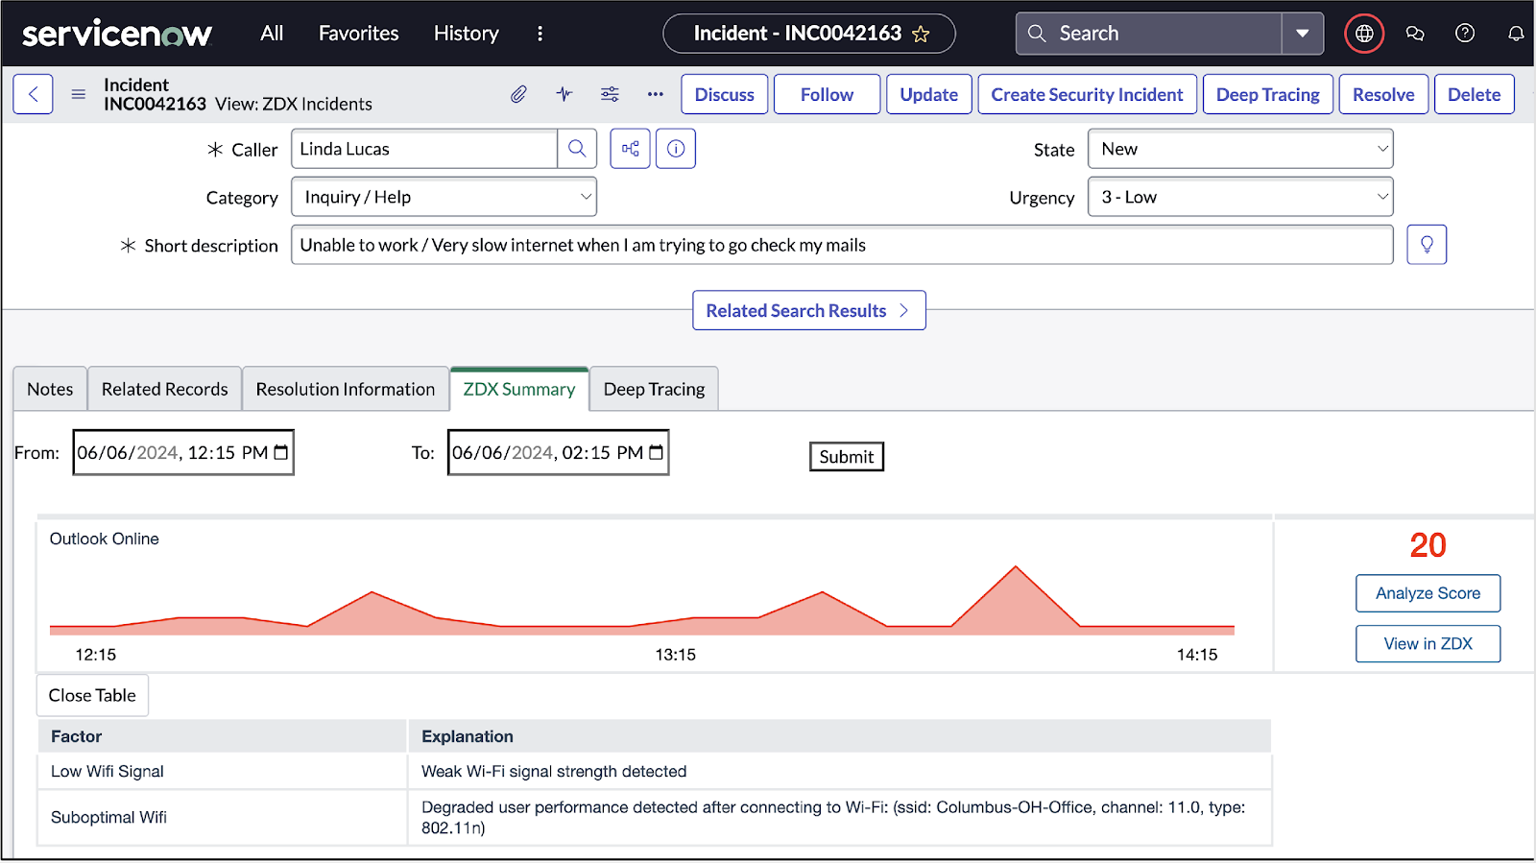Viewport: 1536px width, 863px height.
Task: Click the Low Wifi Signal factor cell
Action: pos(223,771)
